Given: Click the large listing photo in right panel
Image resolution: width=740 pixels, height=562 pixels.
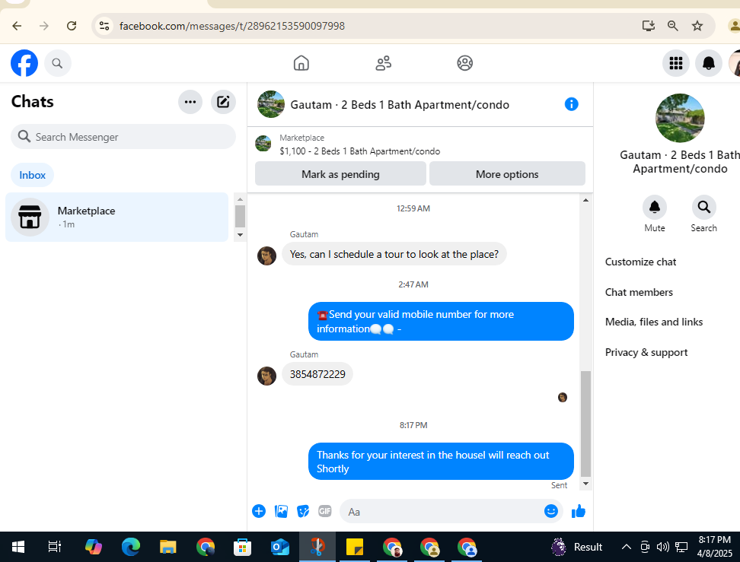Looking at the screenshot, I should click(680, 118).
